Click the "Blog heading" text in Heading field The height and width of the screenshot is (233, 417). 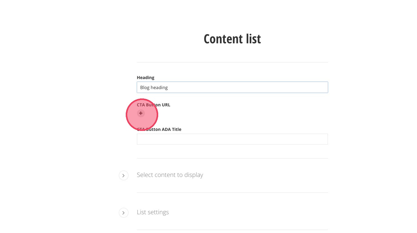coord(154,88)
